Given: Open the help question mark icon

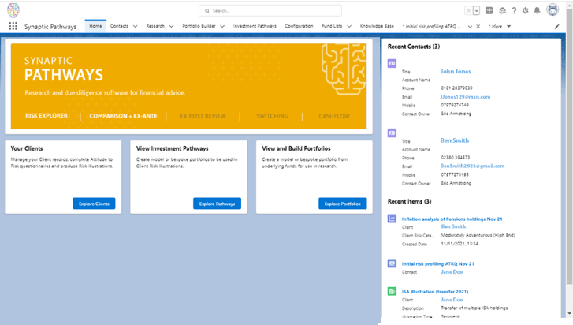Looking at the screenshot, I should tap(514, 10).
